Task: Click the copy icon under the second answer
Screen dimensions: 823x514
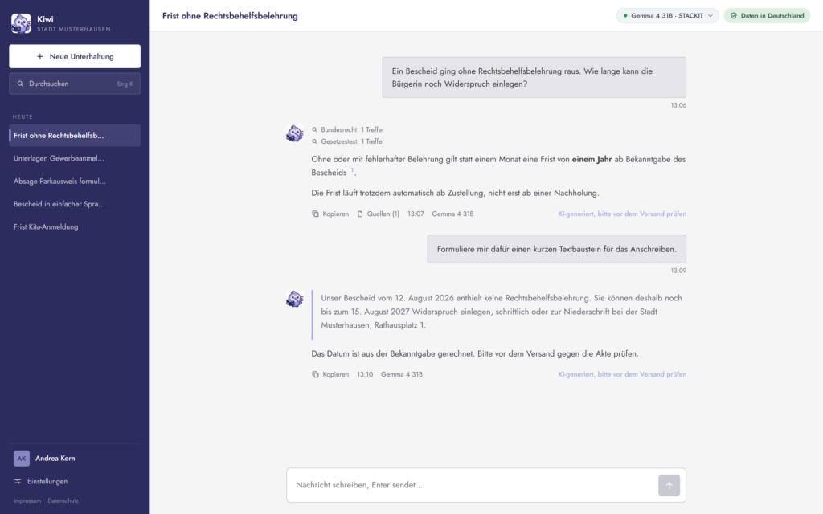Action: [315, 374]
